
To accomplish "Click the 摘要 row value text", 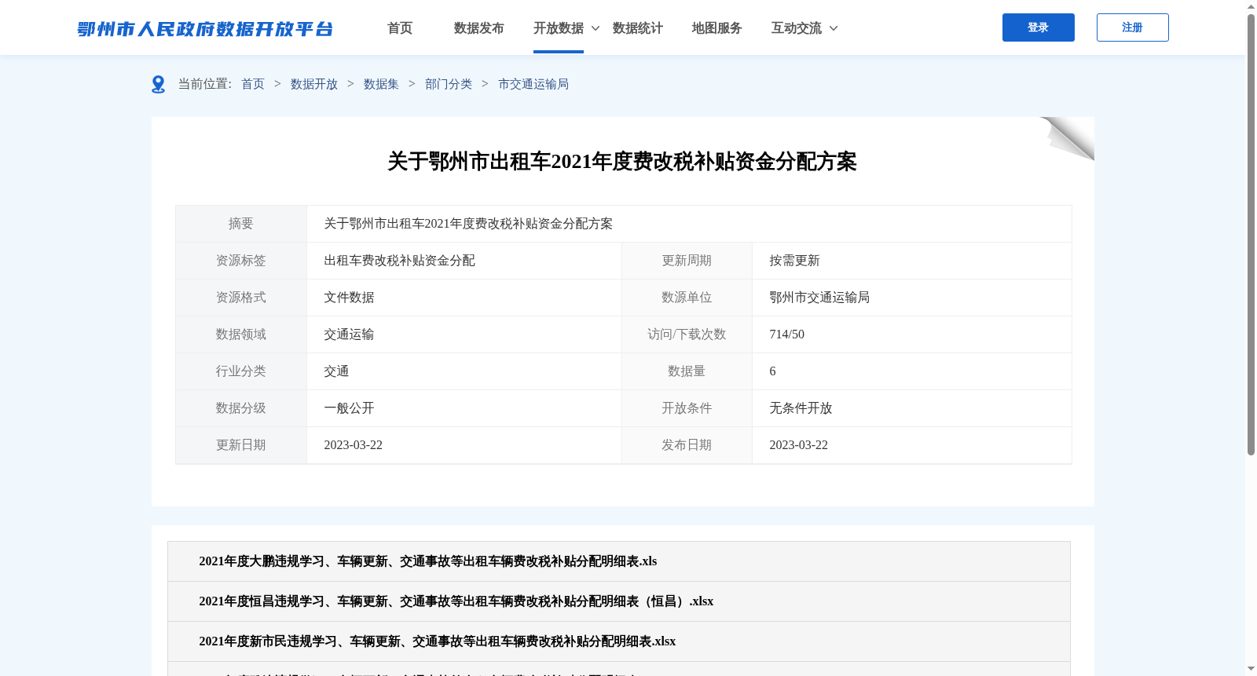I will pos(468,224).
